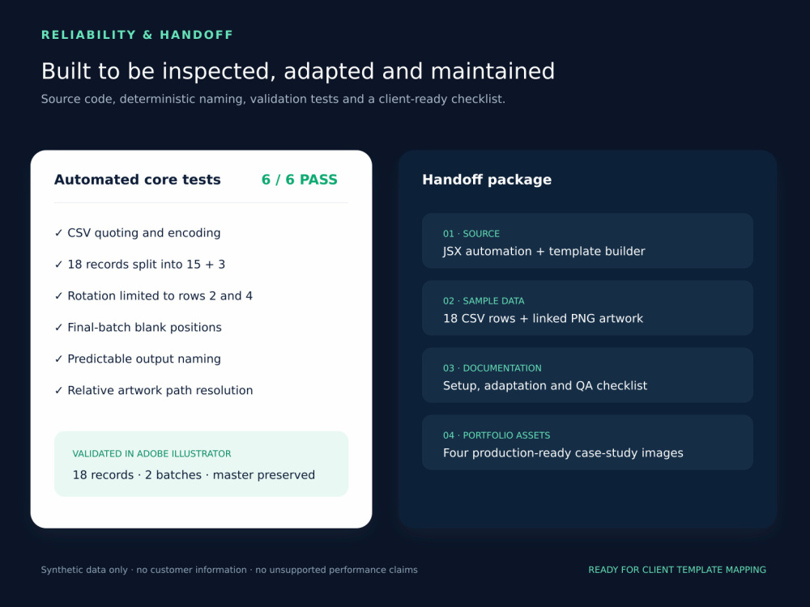Click Four production-ready case-study images text

coord(563,453)
